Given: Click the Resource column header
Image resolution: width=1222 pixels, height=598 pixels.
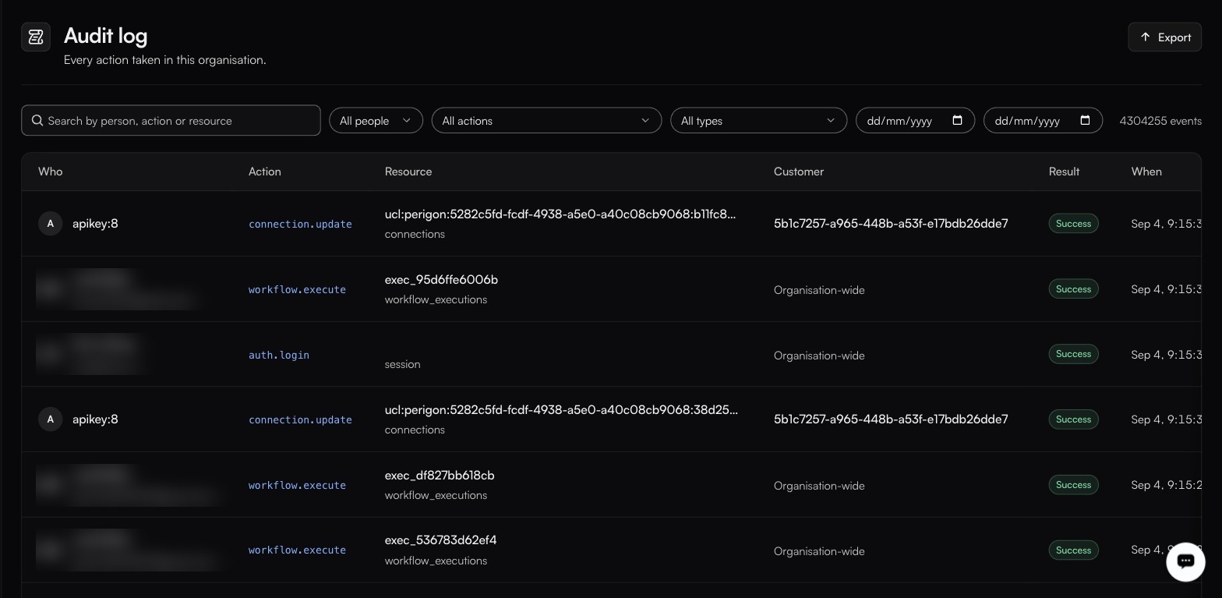Looking at the screenshot, I should pyautogui.click(x=408, y=172).
